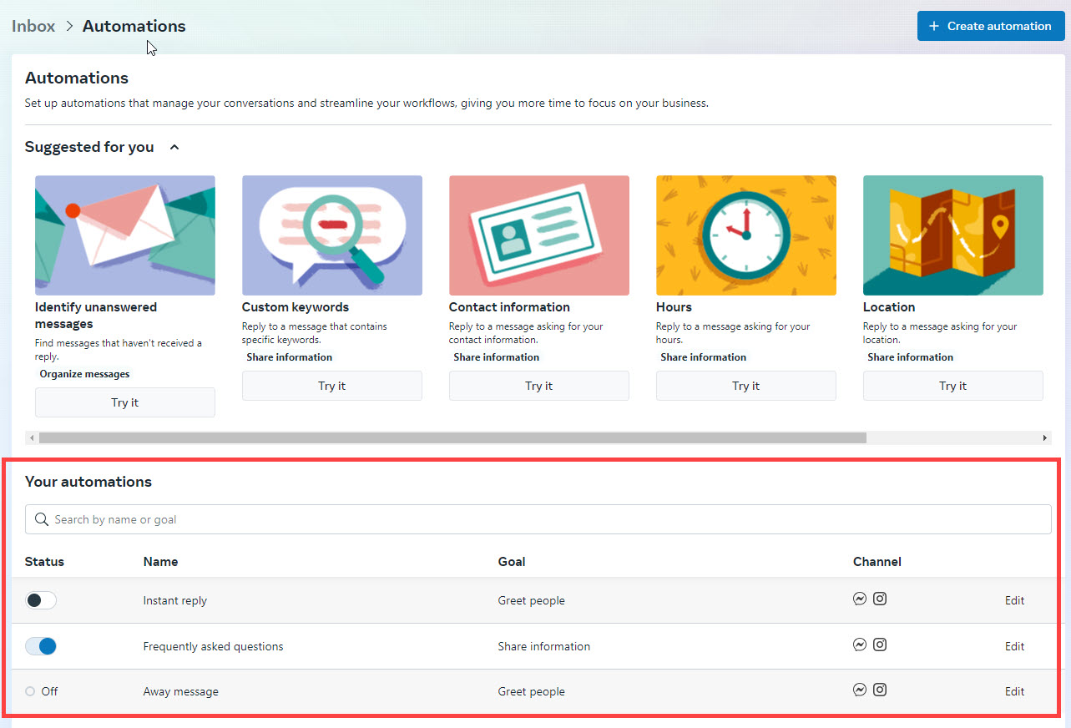Enable the Instant reply toggle
The image size is (1071, 728).
41,600
